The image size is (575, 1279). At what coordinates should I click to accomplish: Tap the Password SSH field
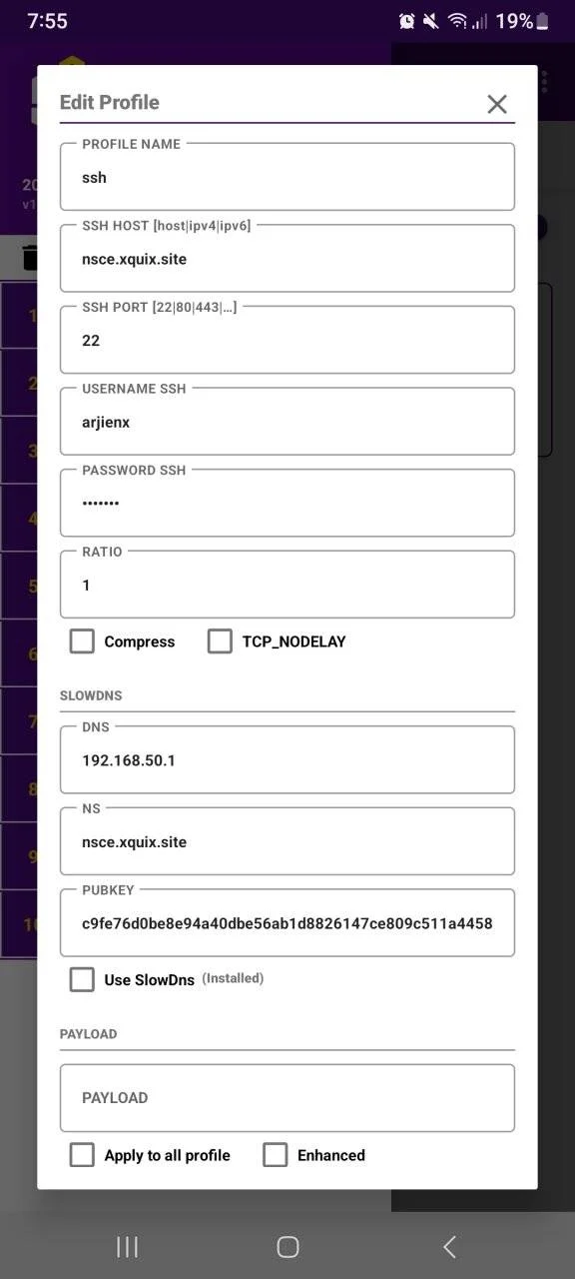(x=287, y=503)
